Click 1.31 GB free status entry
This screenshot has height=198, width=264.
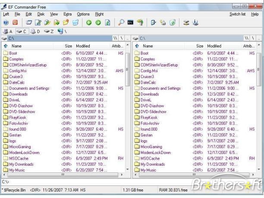(133, 190)
